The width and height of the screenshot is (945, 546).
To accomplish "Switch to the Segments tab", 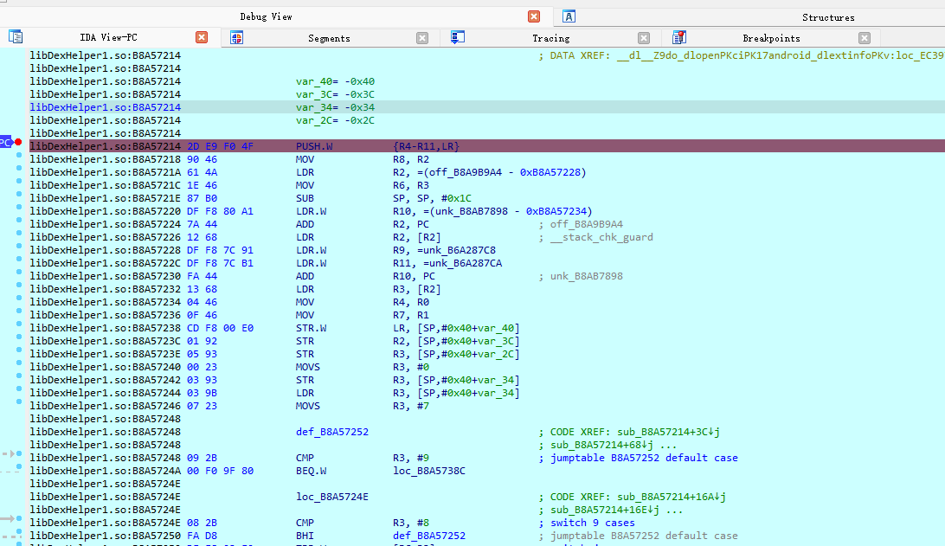I will coord(329,38).
